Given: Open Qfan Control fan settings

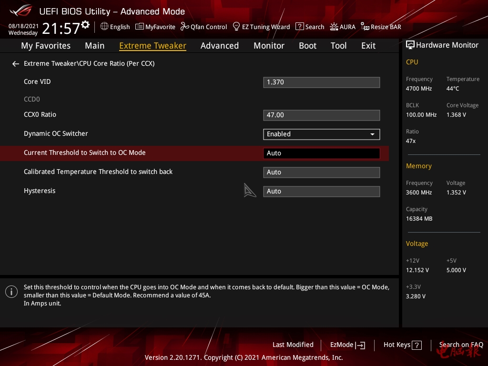Looking at the screenshot, I should [x=203, y=27].
